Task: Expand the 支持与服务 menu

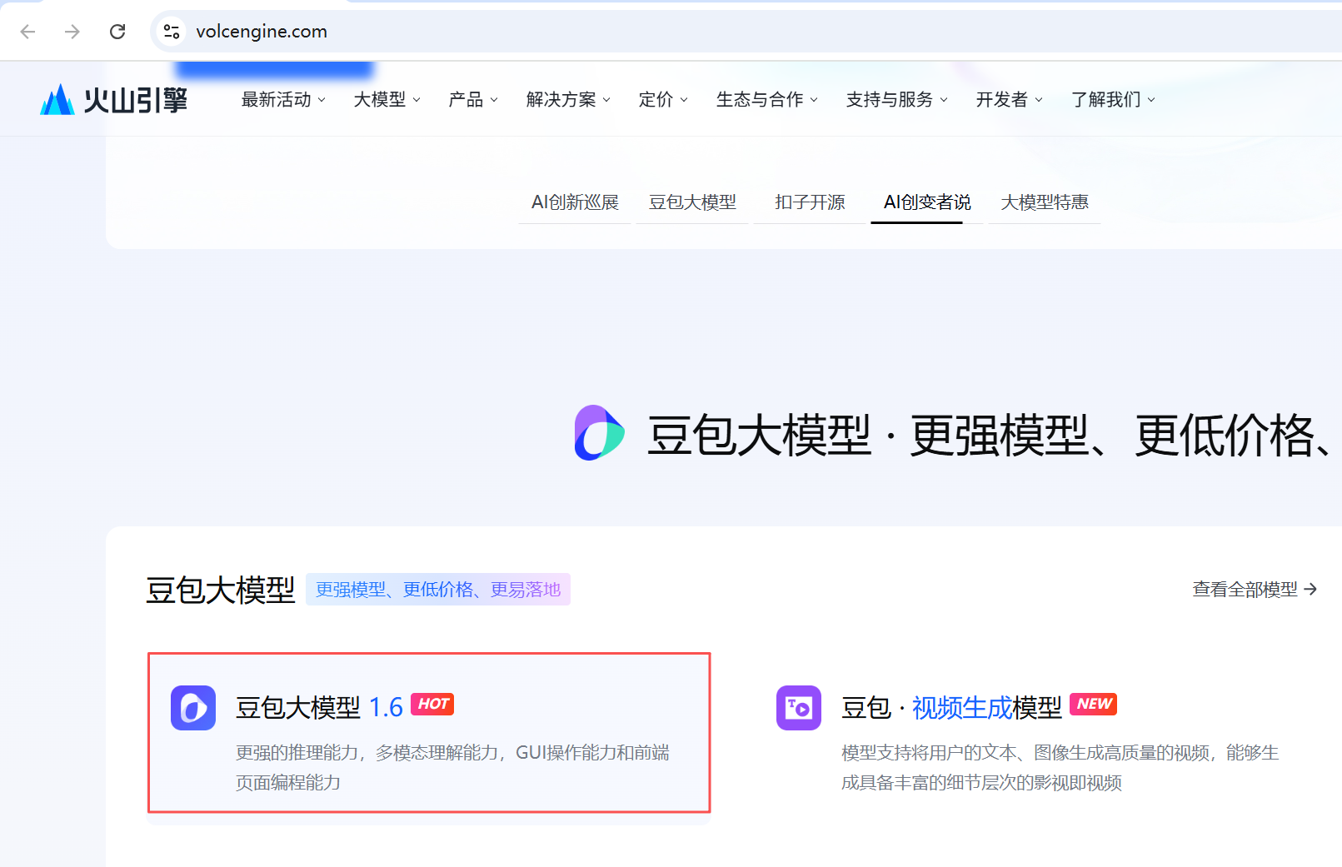Action: click(897, 100)
